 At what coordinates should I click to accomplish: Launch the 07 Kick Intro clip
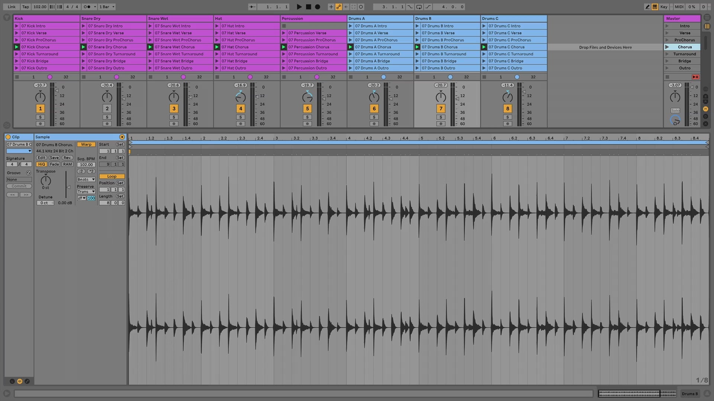coord(17,26)
